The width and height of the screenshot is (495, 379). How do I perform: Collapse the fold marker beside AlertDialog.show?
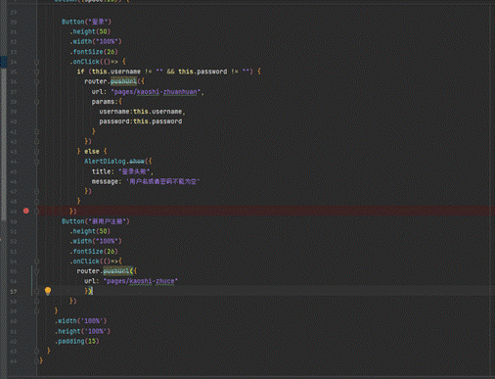36,162
